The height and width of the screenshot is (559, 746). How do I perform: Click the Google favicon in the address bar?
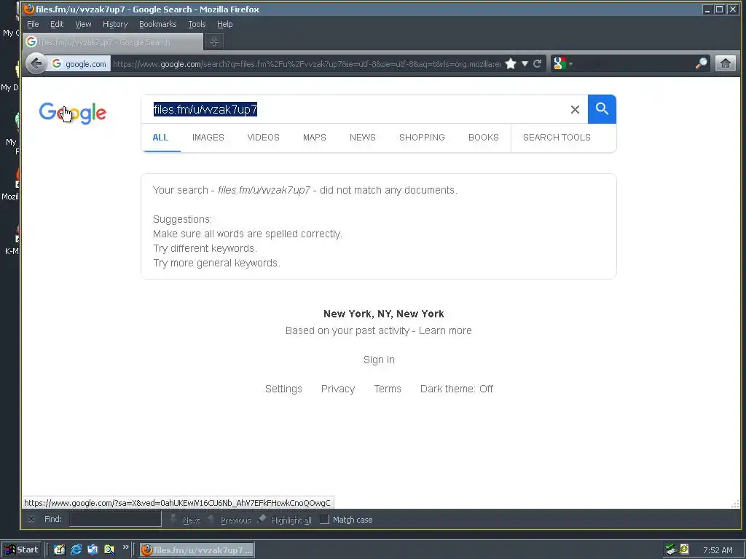coord(57,64)
